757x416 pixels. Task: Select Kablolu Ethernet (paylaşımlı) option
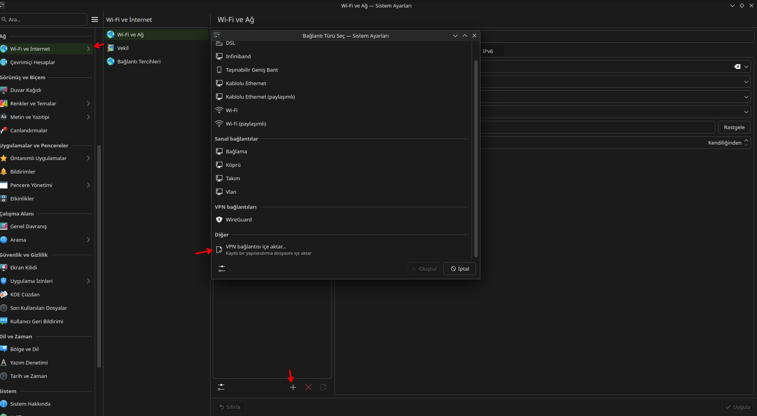342,97
